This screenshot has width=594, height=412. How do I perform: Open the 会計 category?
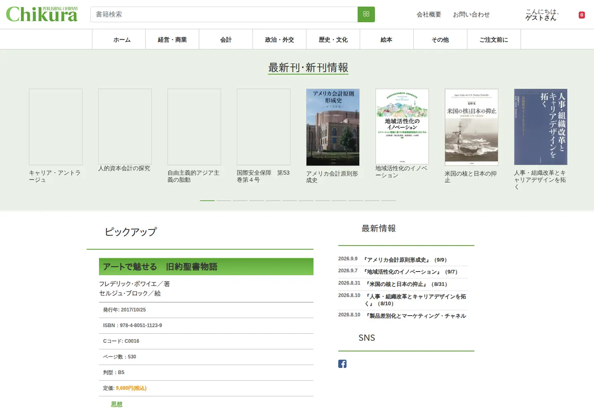point(226,40)
